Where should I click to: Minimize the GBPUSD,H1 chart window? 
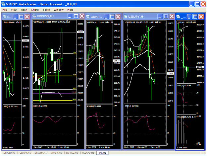pyautogui.click(x=70, y=16)
